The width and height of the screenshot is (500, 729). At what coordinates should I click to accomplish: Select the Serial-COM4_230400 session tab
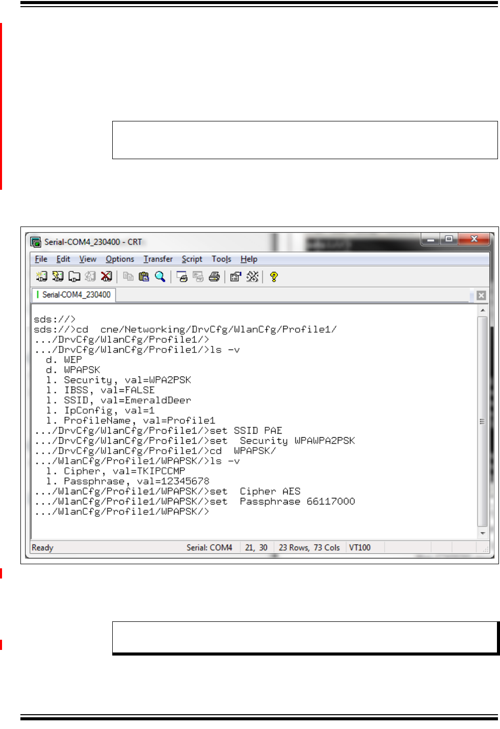click(76, 295)
